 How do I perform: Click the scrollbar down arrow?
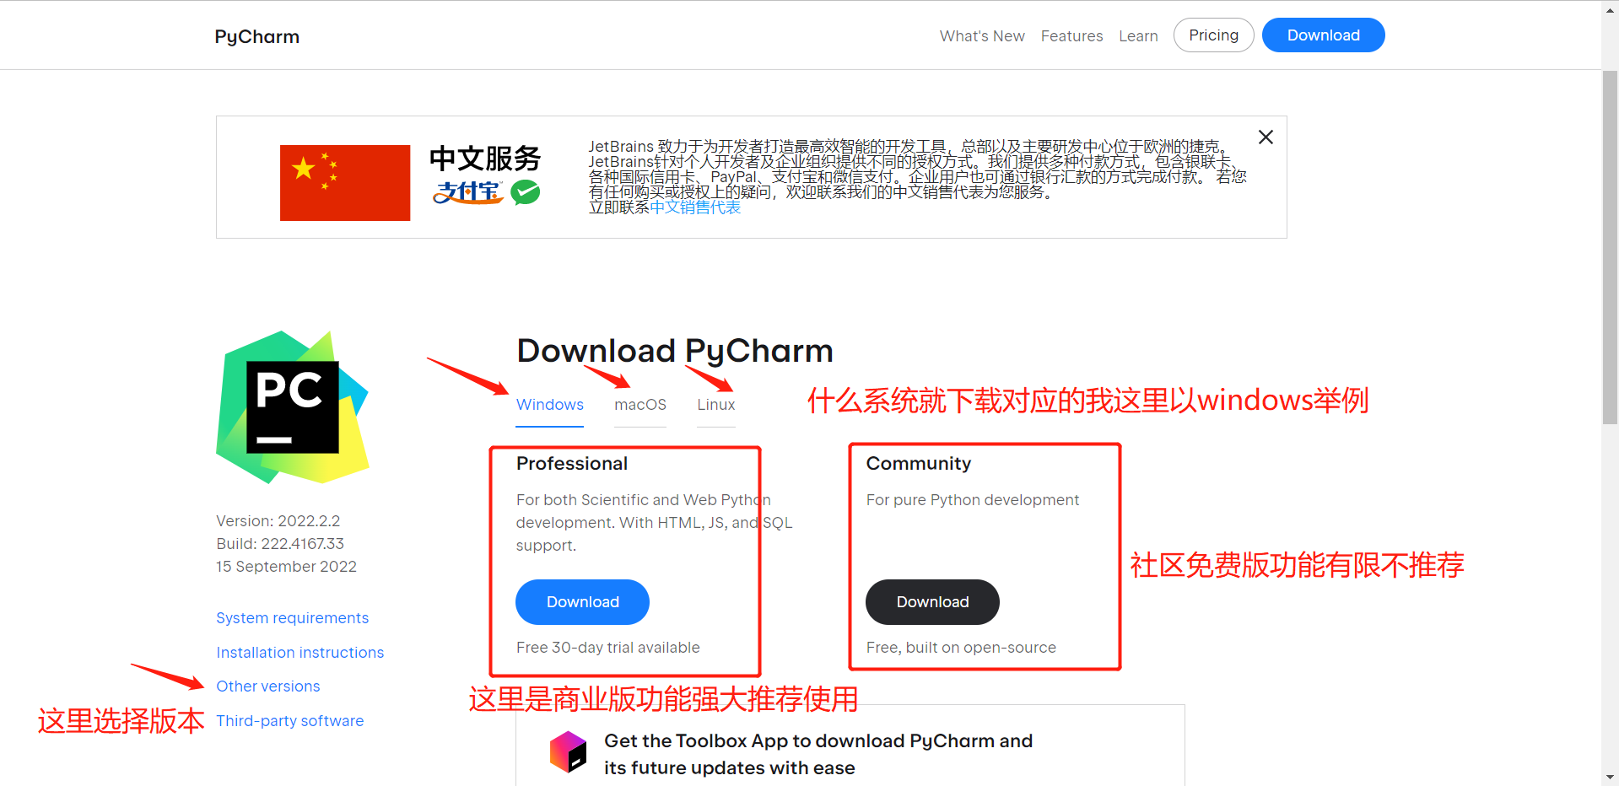click(1610, 777)
